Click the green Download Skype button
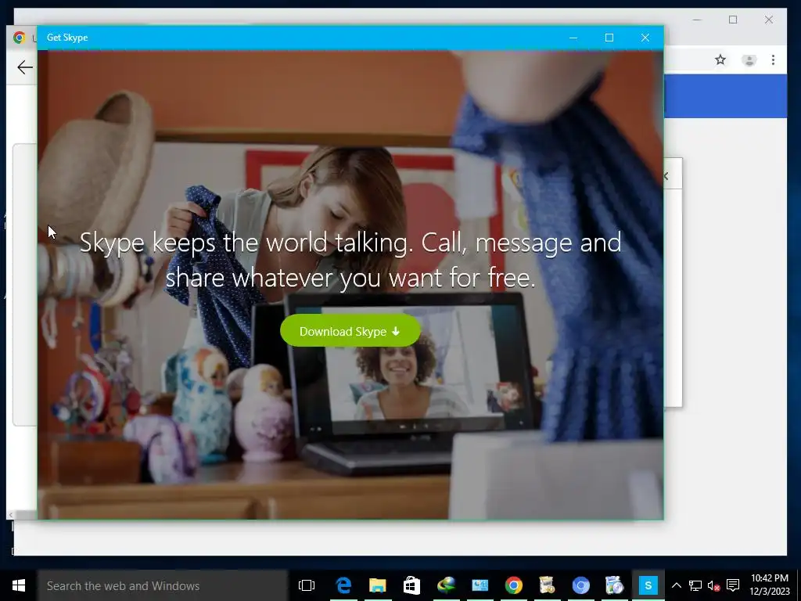The width and height of the screenshot is (801, 601). tap(350, 331)
